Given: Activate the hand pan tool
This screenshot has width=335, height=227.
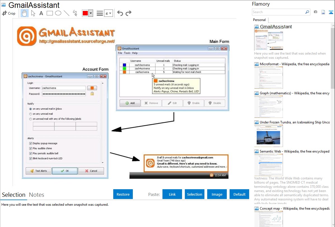Looking at the screenshot, I should [x=24, y=13].
